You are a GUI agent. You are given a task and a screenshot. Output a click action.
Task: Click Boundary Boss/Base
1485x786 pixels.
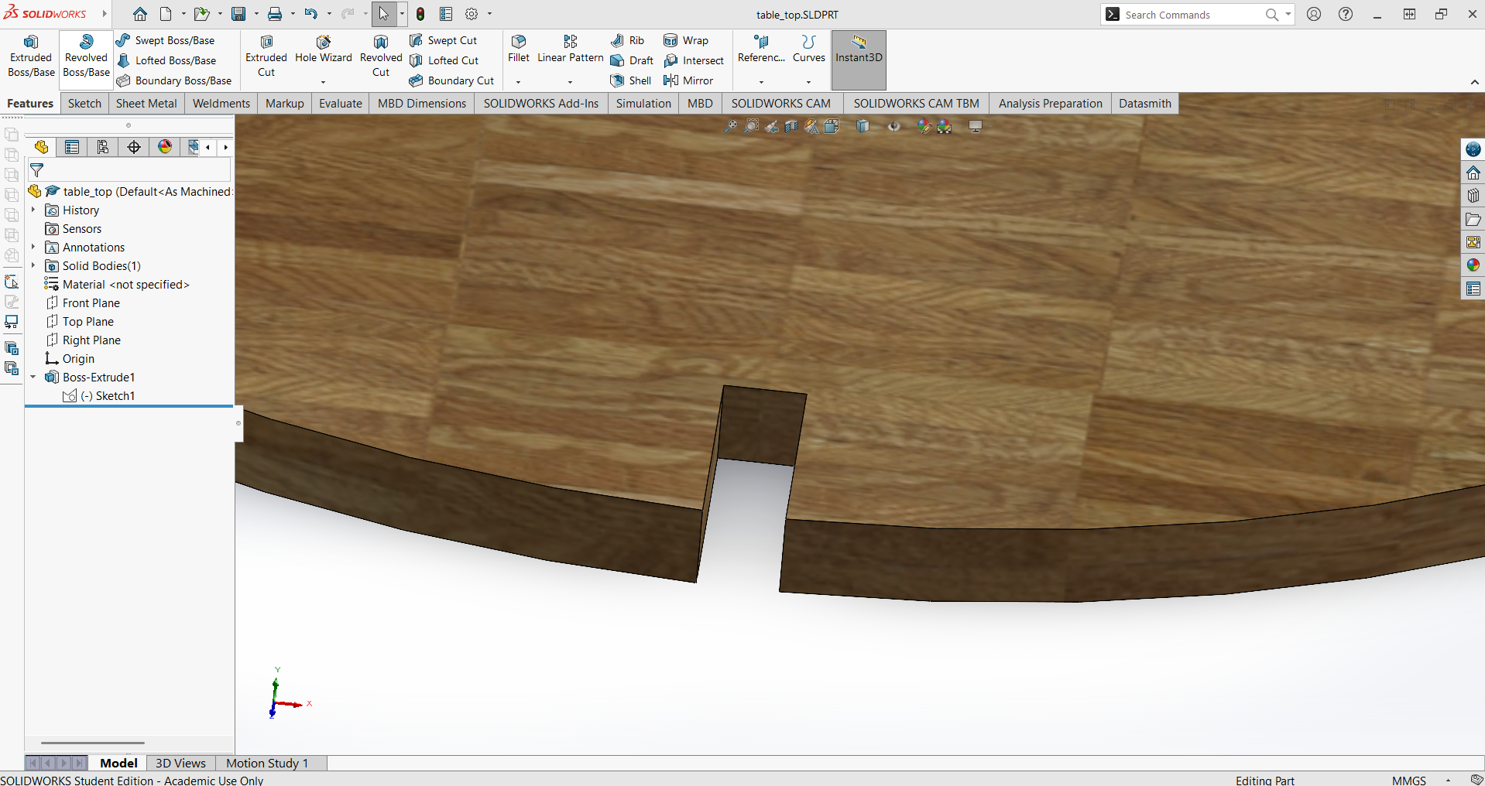click(x=174, y=80)
